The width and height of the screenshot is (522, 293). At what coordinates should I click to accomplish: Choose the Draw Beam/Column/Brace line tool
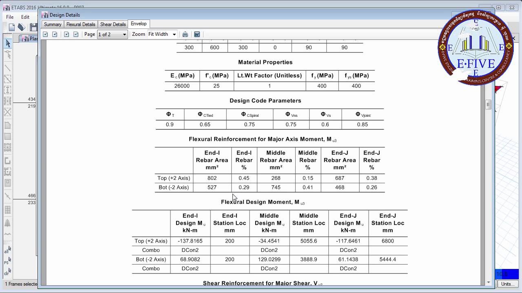coord(8,68)
